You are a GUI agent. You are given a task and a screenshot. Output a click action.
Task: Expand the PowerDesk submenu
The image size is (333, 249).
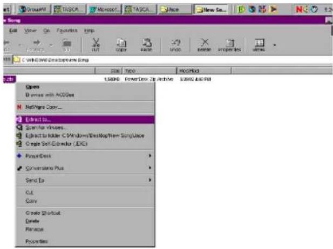point(85,156)
